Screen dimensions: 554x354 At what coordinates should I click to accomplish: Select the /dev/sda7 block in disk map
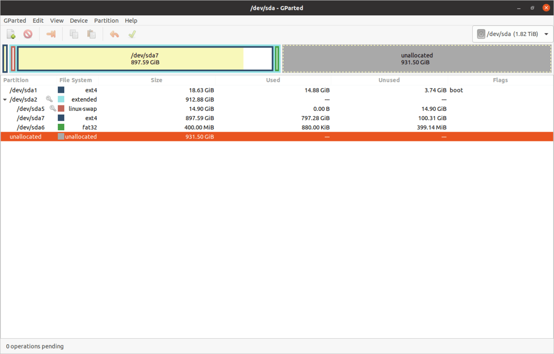pyautogui.click(x=145, y=59)
